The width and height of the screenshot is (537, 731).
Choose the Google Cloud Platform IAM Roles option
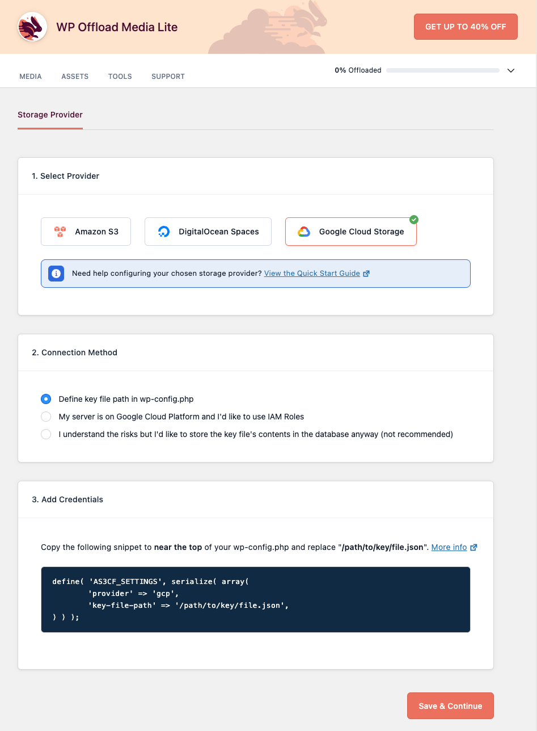point(45,417)
